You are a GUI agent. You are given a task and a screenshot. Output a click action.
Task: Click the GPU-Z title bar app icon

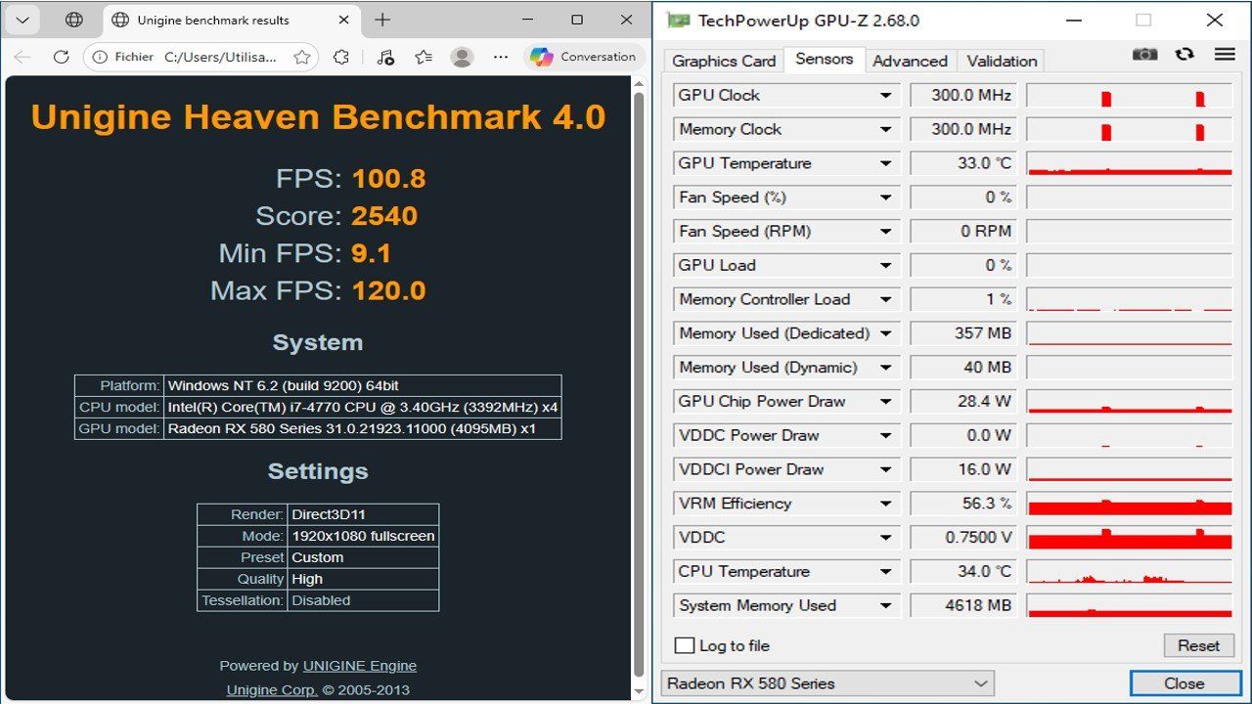pyautogui.click(x=678, y=20)
